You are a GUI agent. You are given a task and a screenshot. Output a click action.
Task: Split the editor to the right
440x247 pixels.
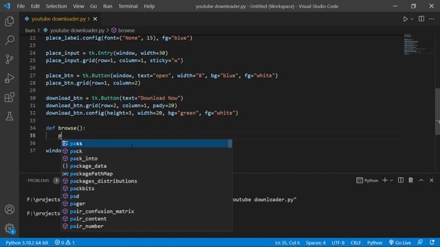[421, 19]
